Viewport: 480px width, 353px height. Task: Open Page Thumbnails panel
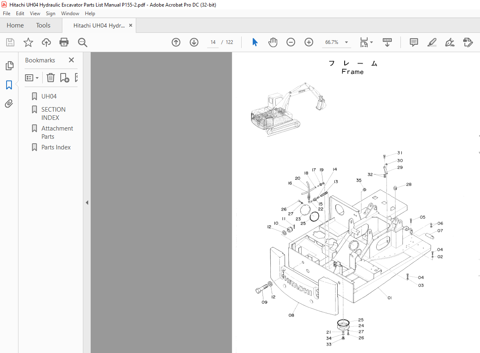(x=9, y=66)
